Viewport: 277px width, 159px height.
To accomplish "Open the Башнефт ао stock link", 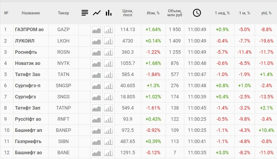I will [x=28, y=153].
